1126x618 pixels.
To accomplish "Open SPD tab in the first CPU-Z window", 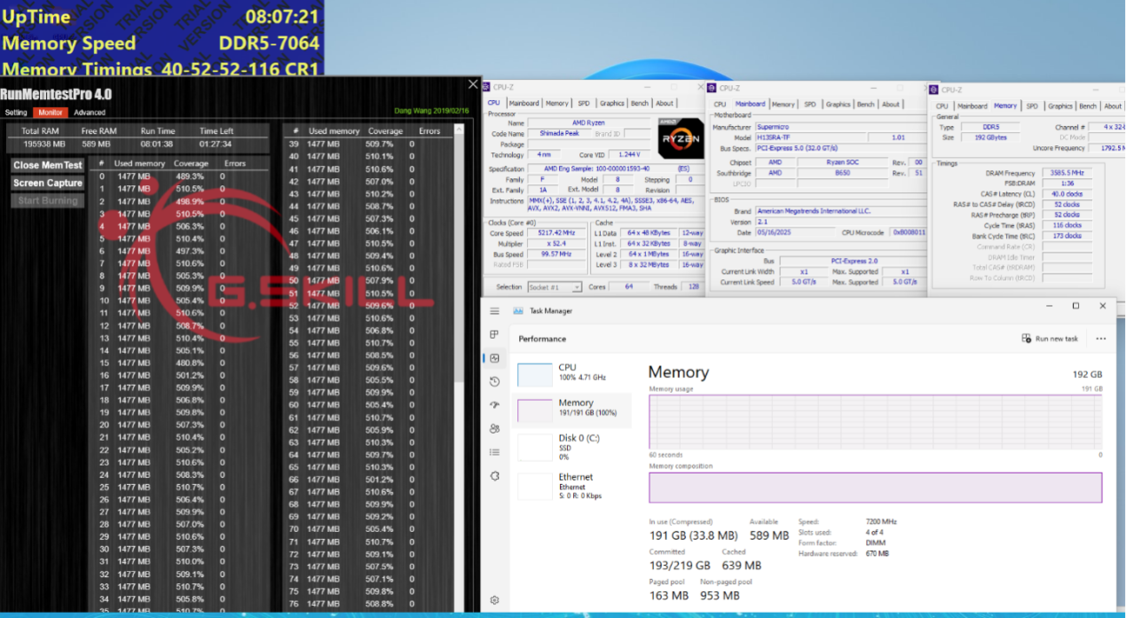I will pos(583,104).
